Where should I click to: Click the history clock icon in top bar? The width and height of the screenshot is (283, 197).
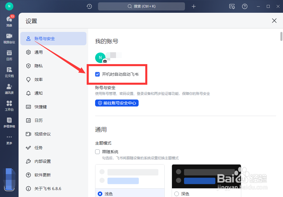[89, 6]
